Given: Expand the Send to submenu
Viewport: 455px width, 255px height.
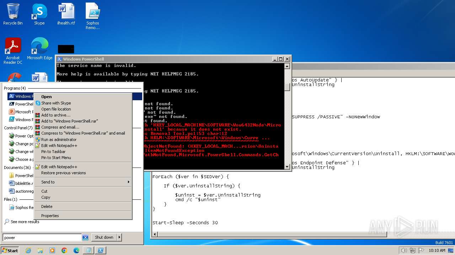Looking at the screenshot, I should point(83,182).
